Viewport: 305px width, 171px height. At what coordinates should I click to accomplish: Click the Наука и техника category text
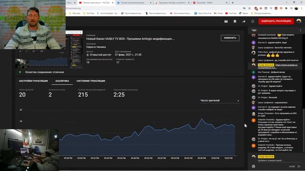(x=96, y=47)
